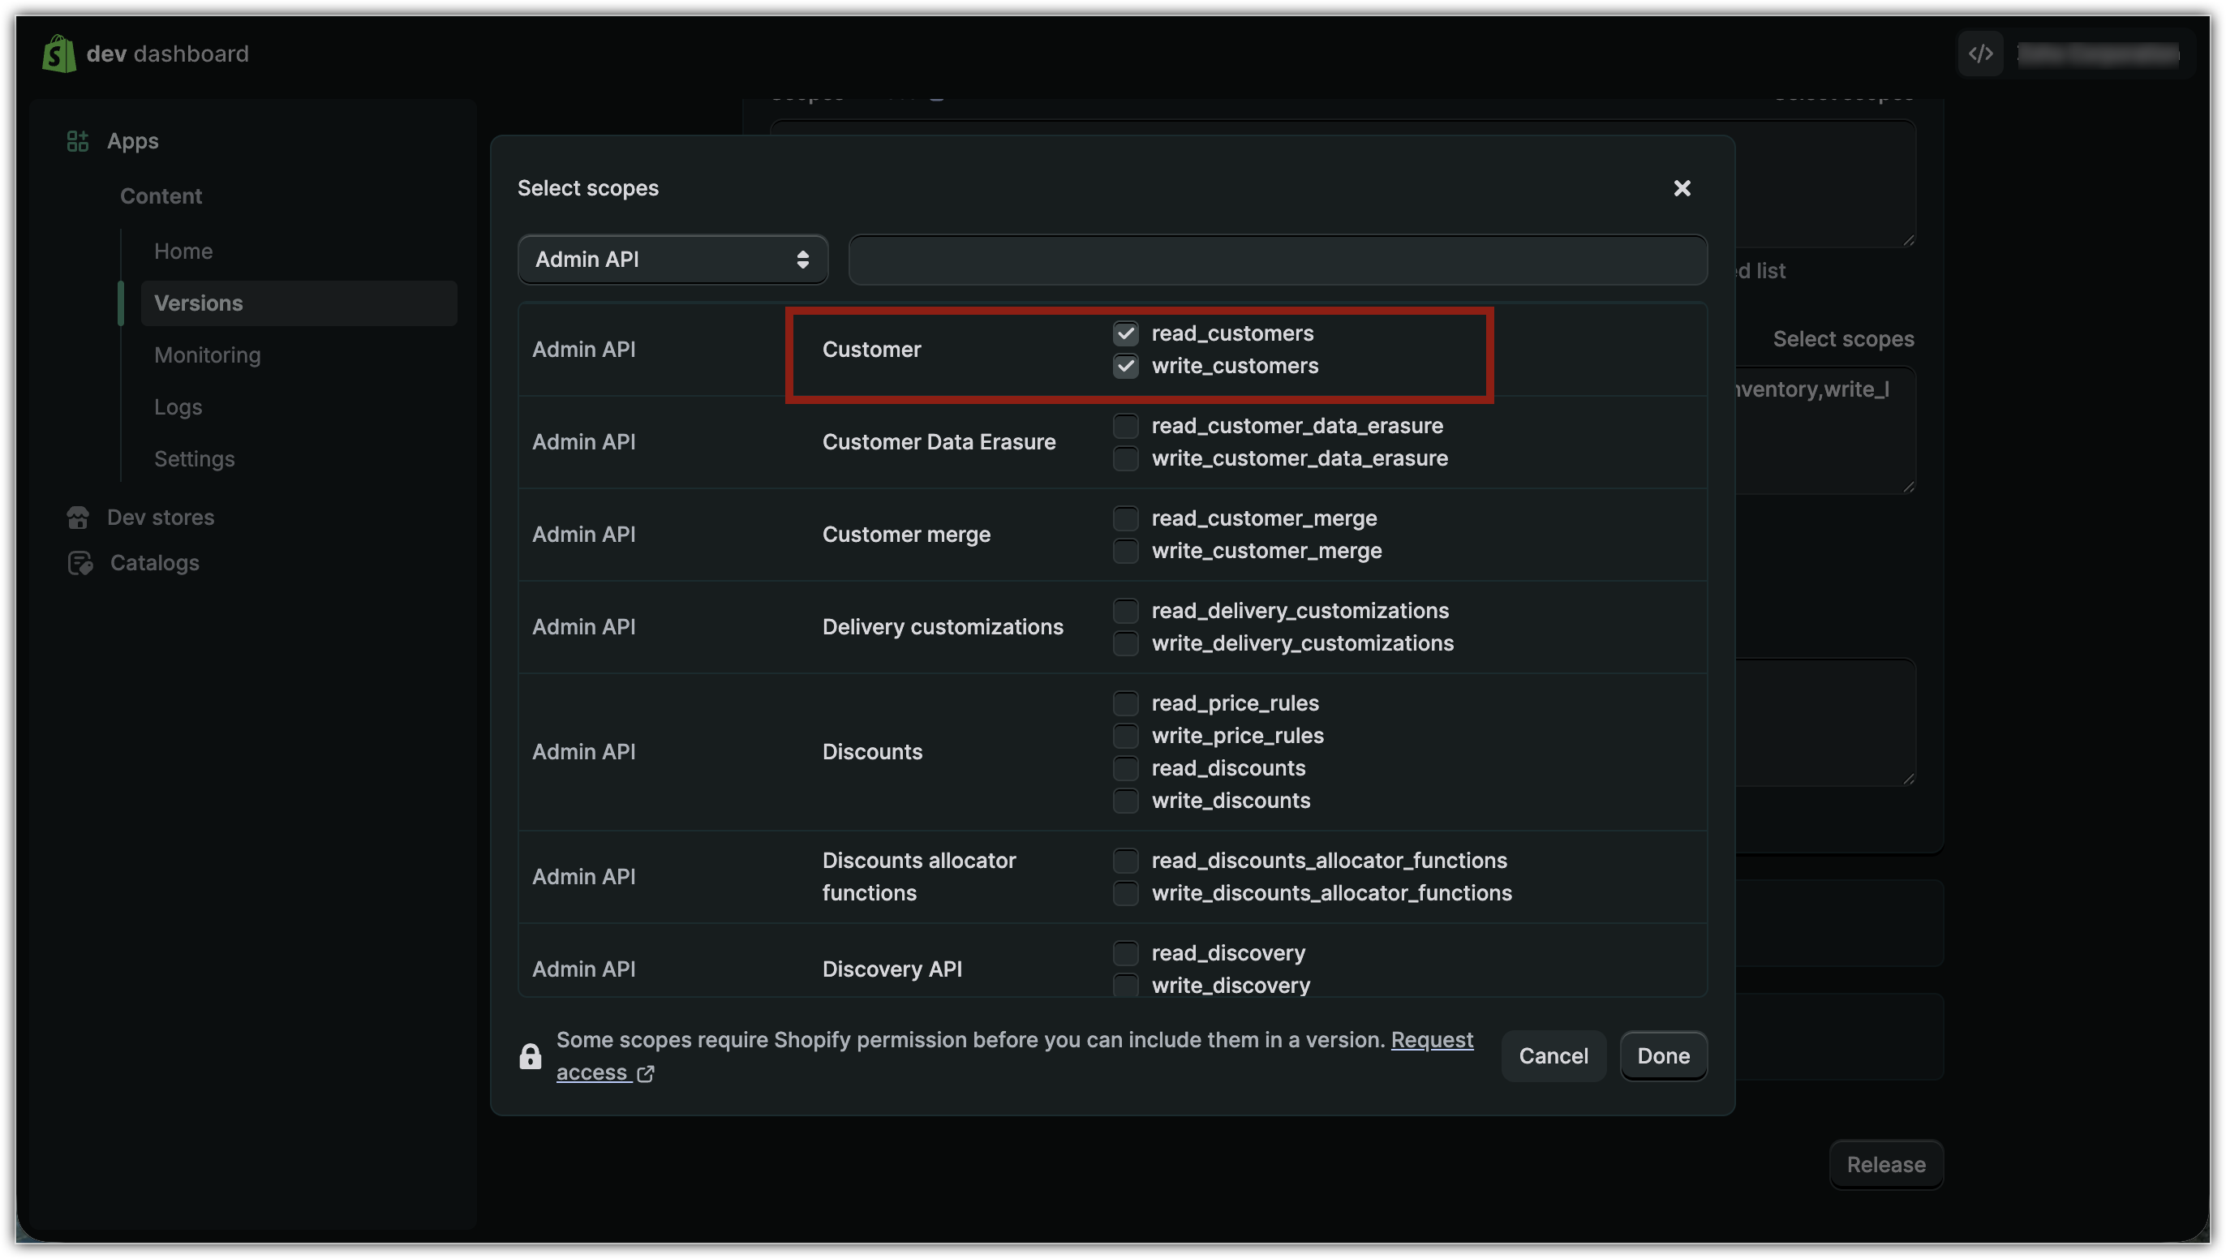Screen dimensions: 2226x1259
Task: Click the Shopify bag logo icon
Action: pyautogui.click(x=58, y=54)
